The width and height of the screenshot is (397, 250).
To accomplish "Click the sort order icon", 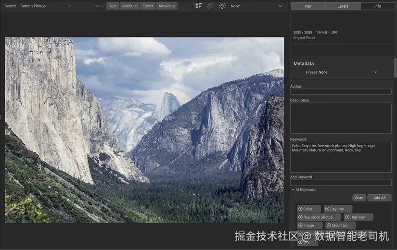I will (x=199, y=6).
